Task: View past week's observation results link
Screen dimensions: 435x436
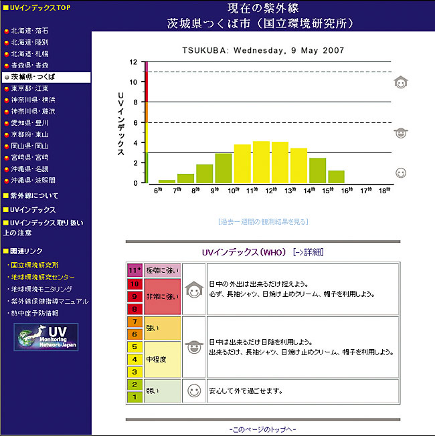Action: click(x=263, y=221)
